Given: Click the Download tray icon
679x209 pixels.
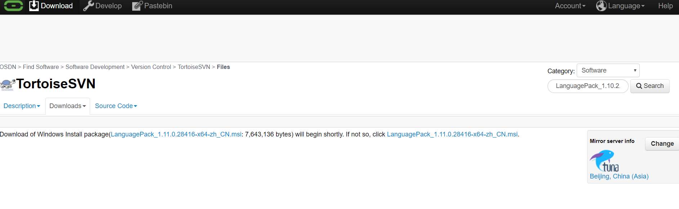Looking at the screenshot, I should [x=34, y=6].
